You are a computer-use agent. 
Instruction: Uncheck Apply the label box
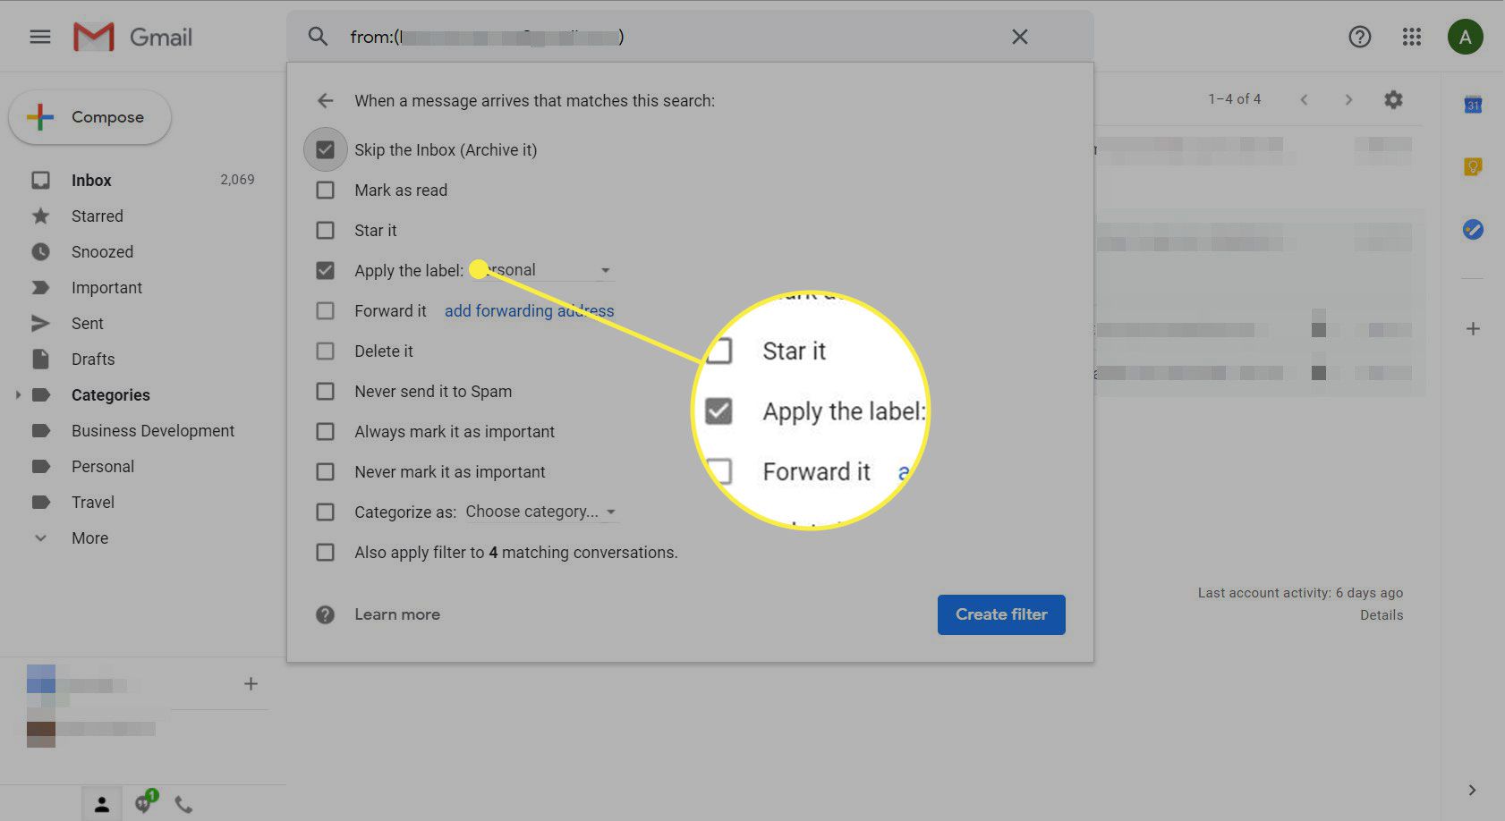326,270
